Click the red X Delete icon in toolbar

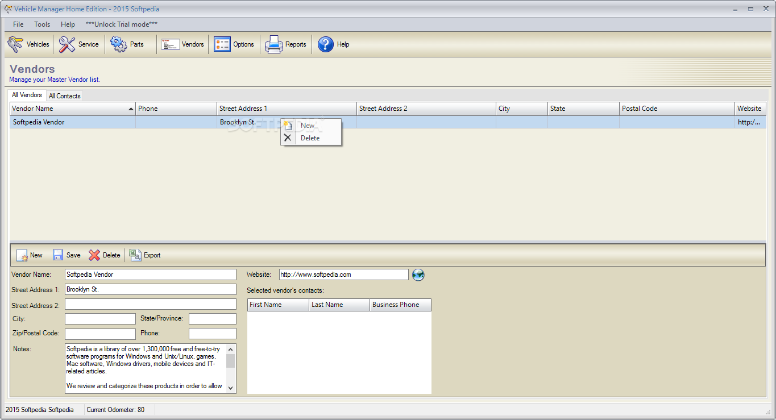[94, 255]
